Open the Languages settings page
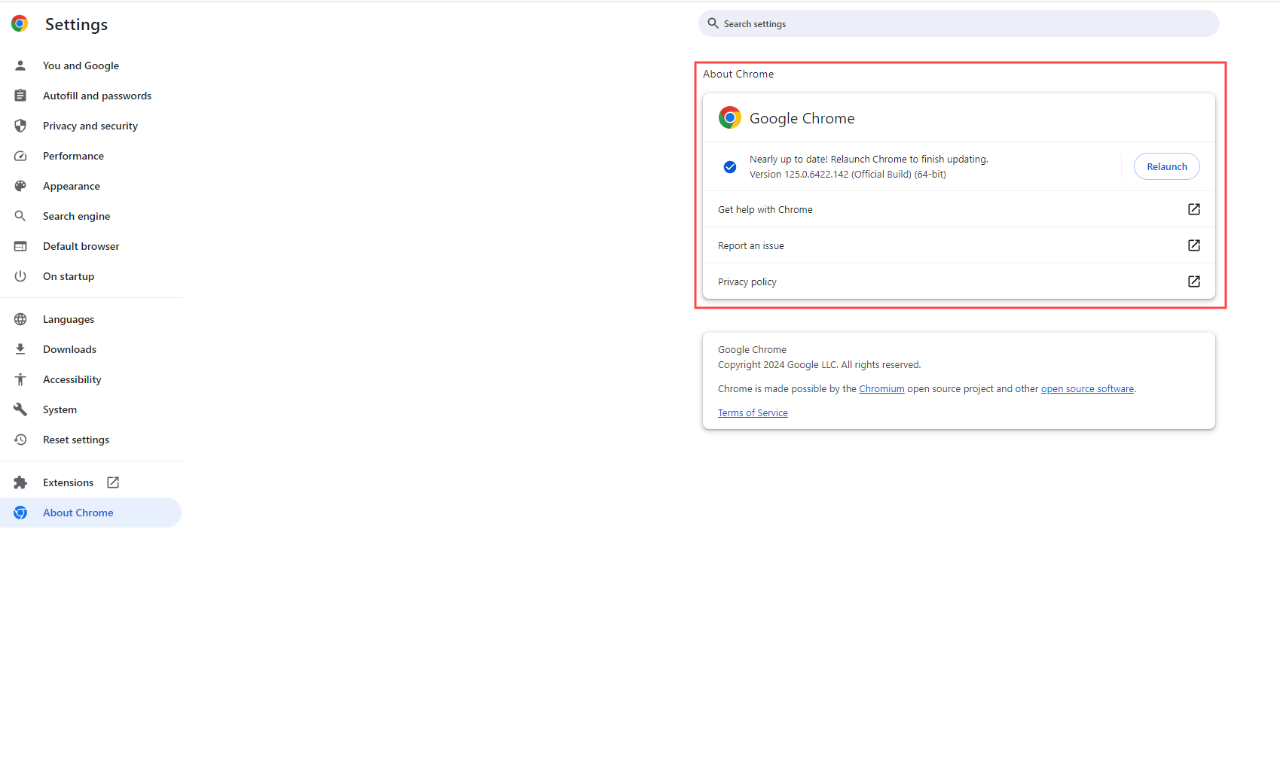Screen dimensions: 1280x779 [x=69, y=319]
